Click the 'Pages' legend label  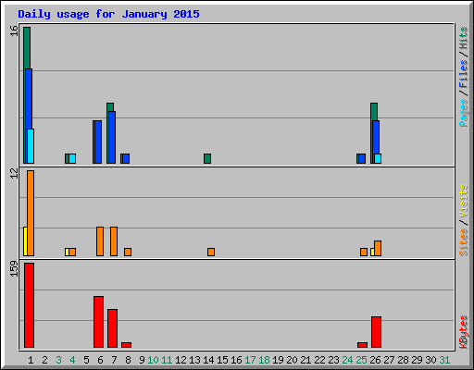pos(463,113)
